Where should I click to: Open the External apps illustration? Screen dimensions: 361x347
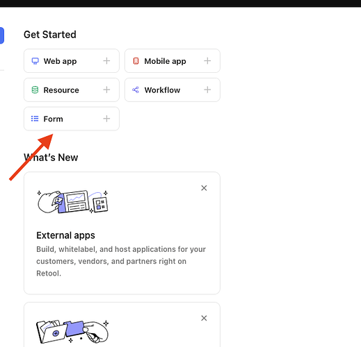pos(73,201)
